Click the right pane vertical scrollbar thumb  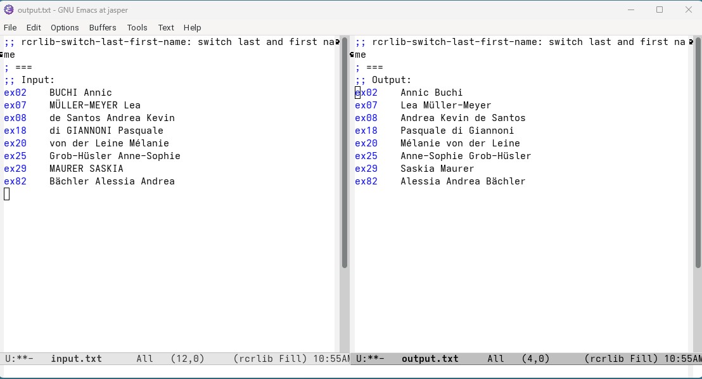click(698, 152)
